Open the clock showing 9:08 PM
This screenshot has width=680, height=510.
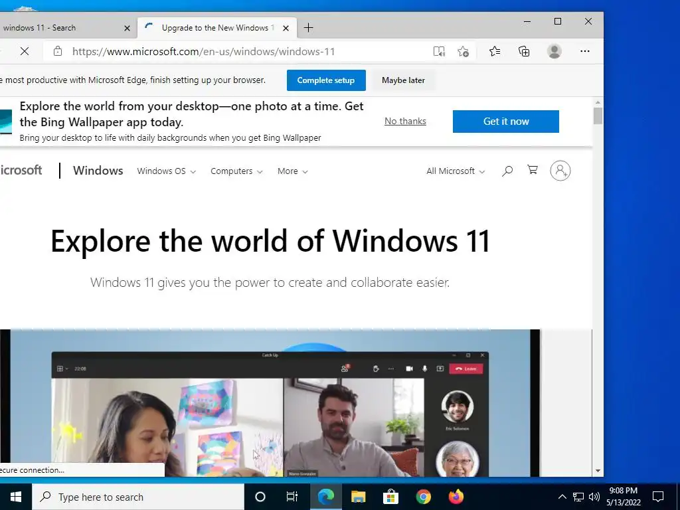(624, 497)
